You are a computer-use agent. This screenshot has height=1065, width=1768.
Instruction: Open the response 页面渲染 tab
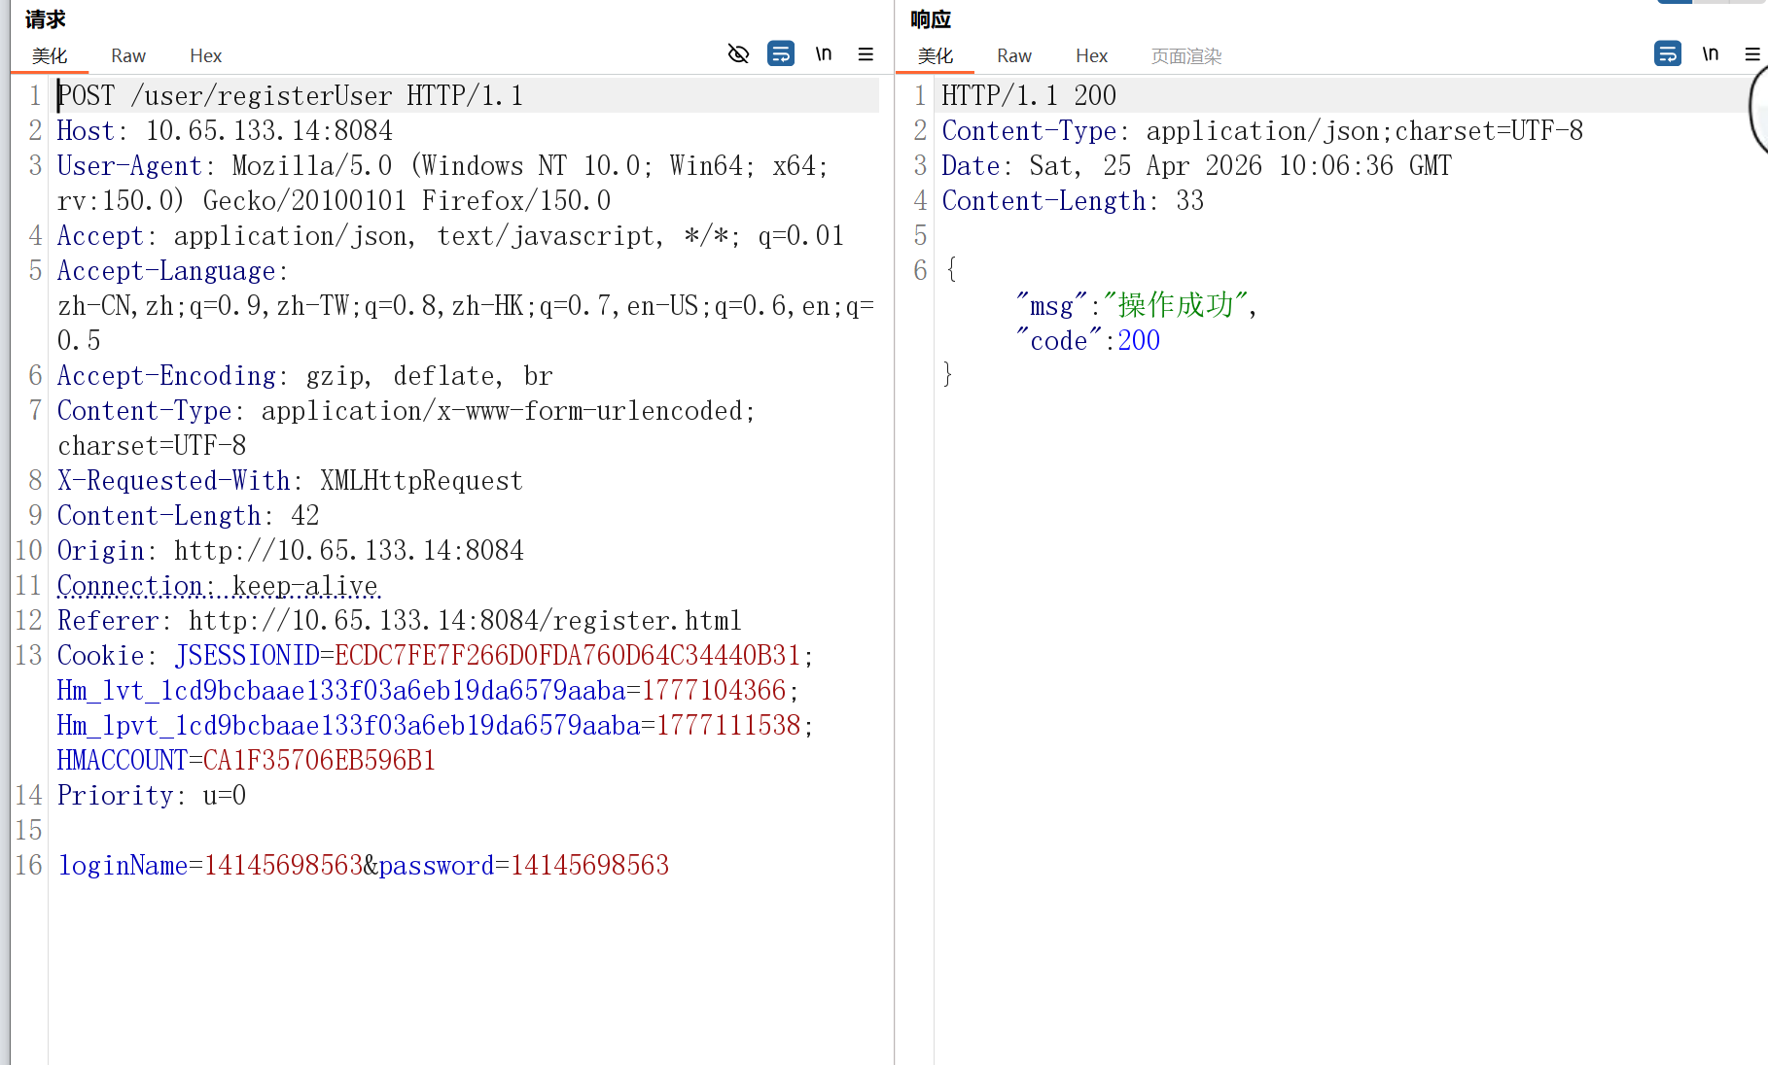click(x=1186, y=56)
